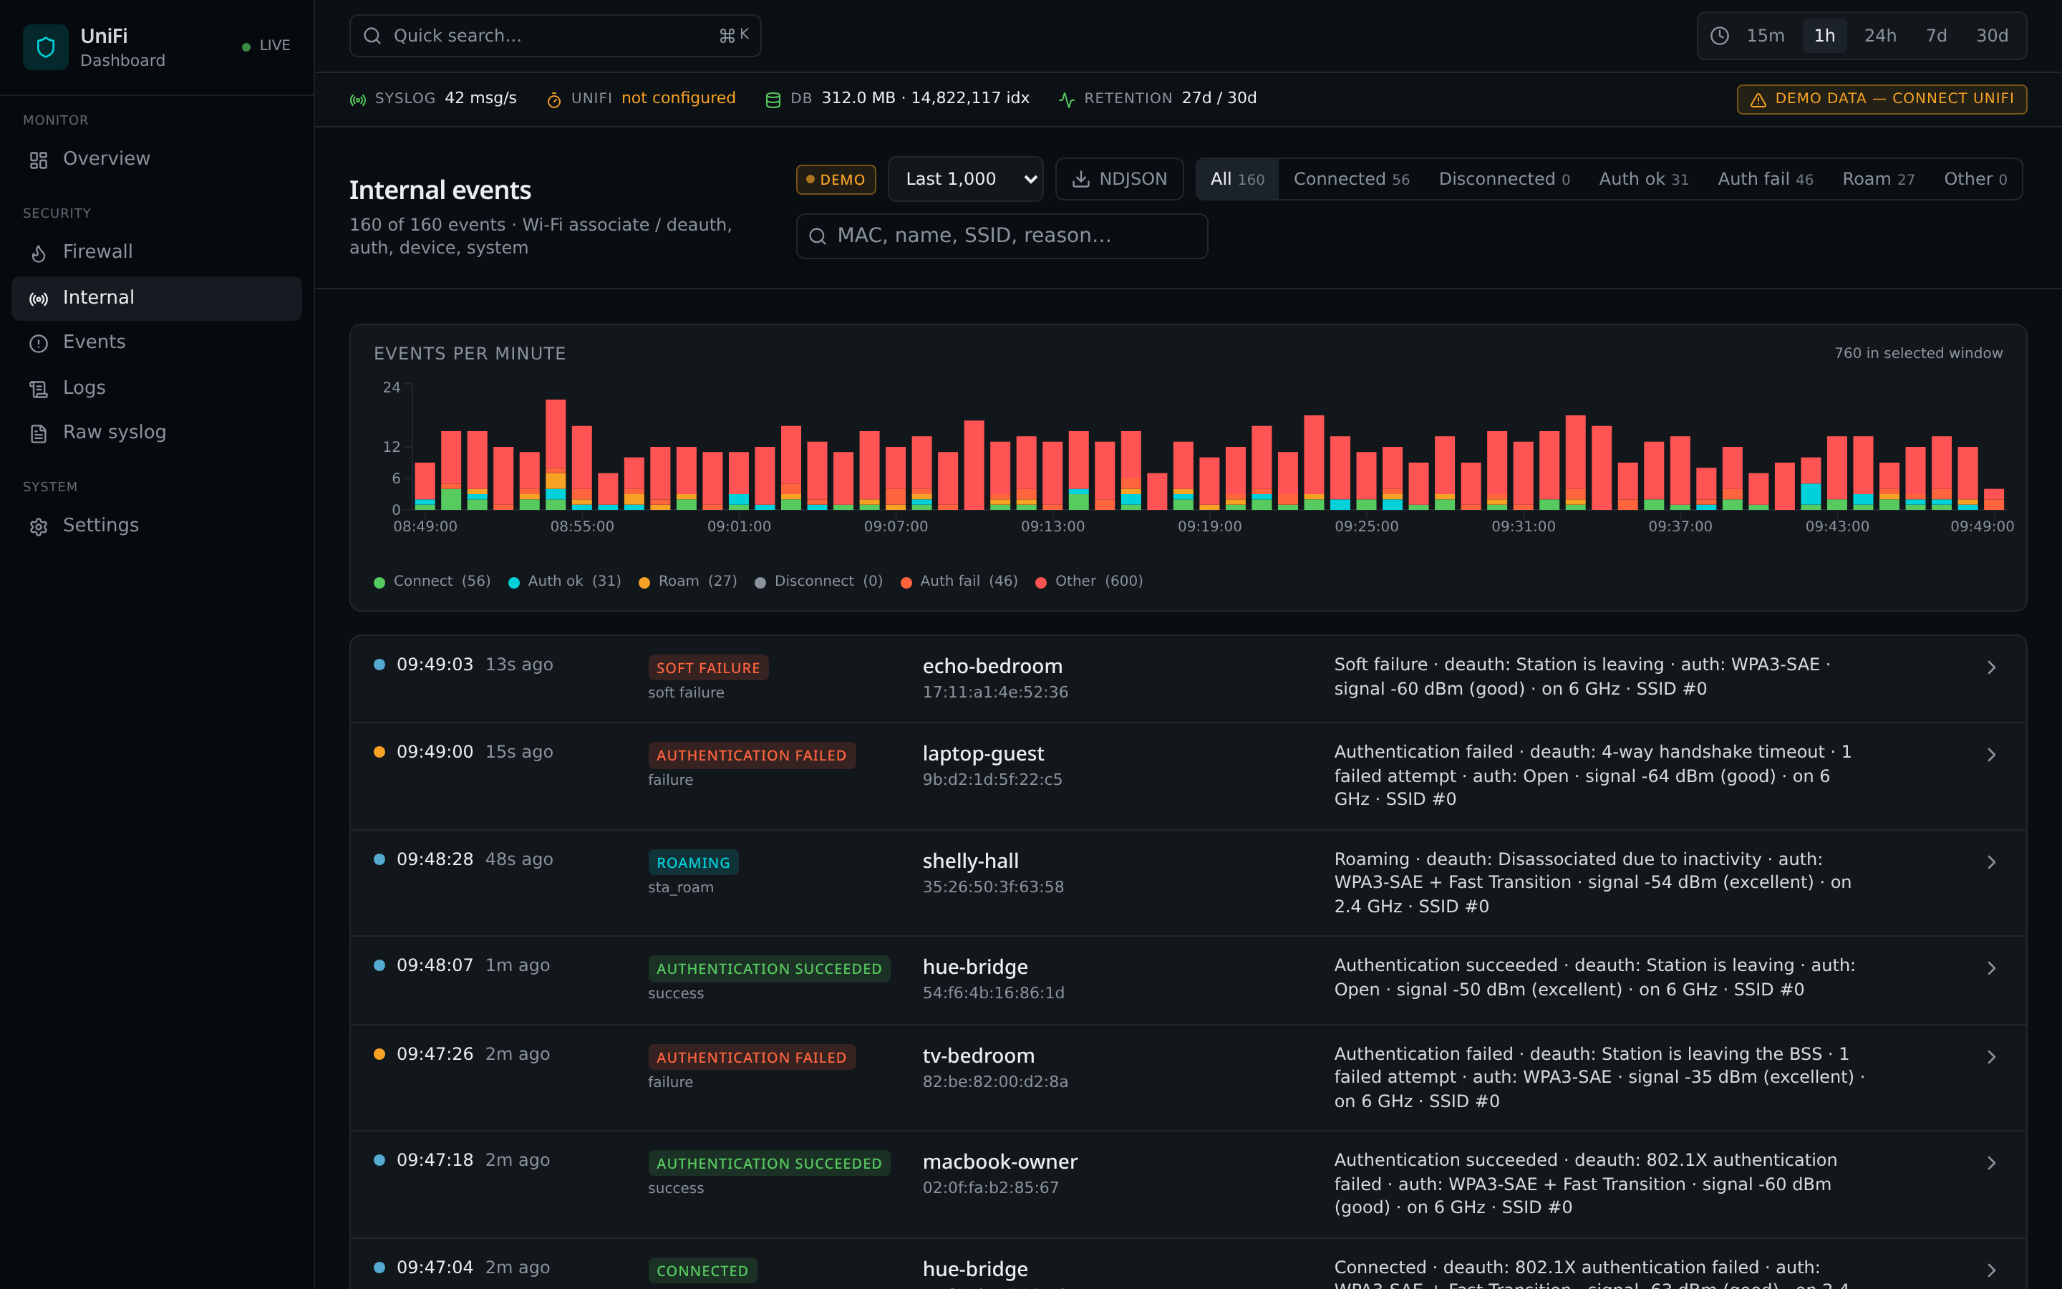Click the magnifier icon in Quick search
The width and height of the screenshot is (2062, 1289).
(x=372, y=36)
